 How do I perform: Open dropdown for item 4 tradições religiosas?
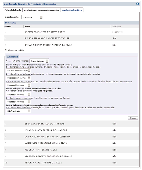19,94
